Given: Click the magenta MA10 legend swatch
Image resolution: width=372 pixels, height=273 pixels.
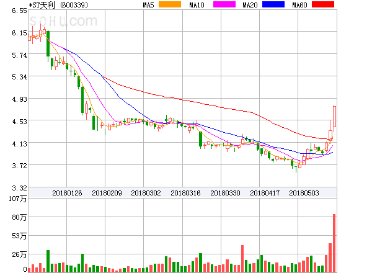Looking at the screenshot, I should [x=224, y=4].
